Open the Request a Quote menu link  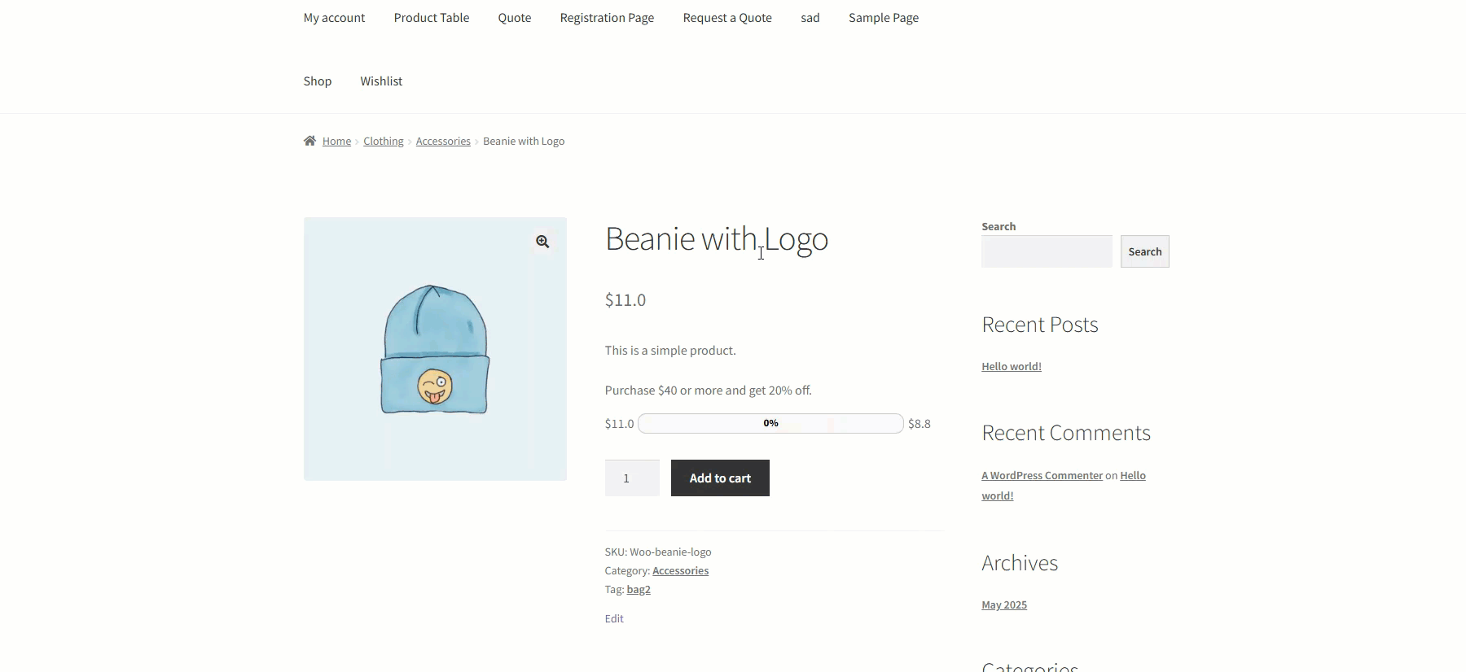coord(727,18)
